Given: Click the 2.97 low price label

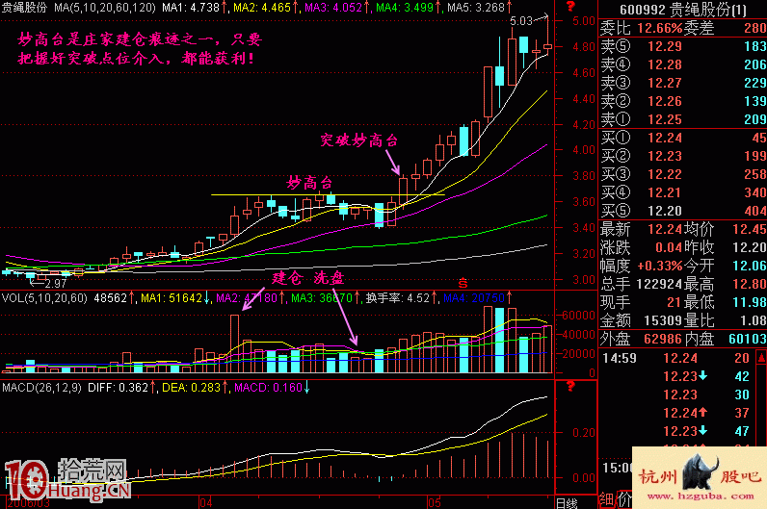Looking at the screenshot, I should pos(55,283).
